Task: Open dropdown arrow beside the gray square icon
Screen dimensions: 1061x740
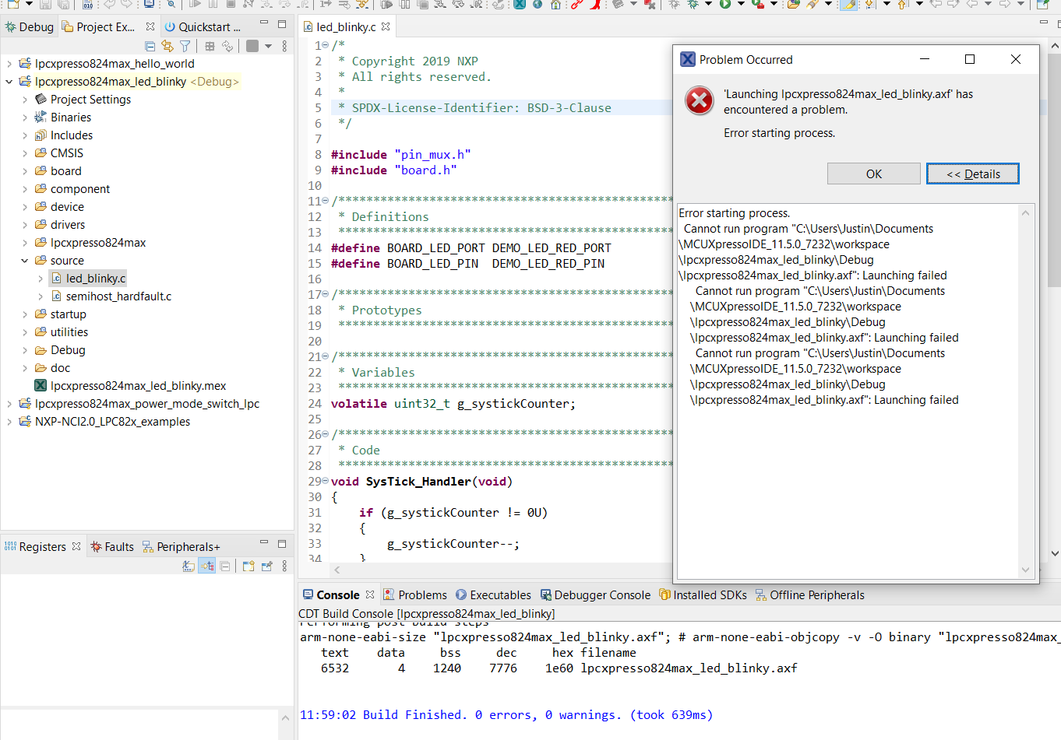Action: (x=268, y=47)
